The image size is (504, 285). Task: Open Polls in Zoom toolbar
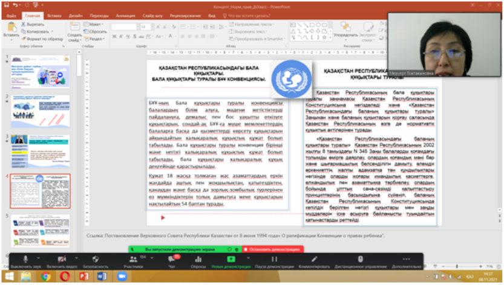[x=198, y=258]
